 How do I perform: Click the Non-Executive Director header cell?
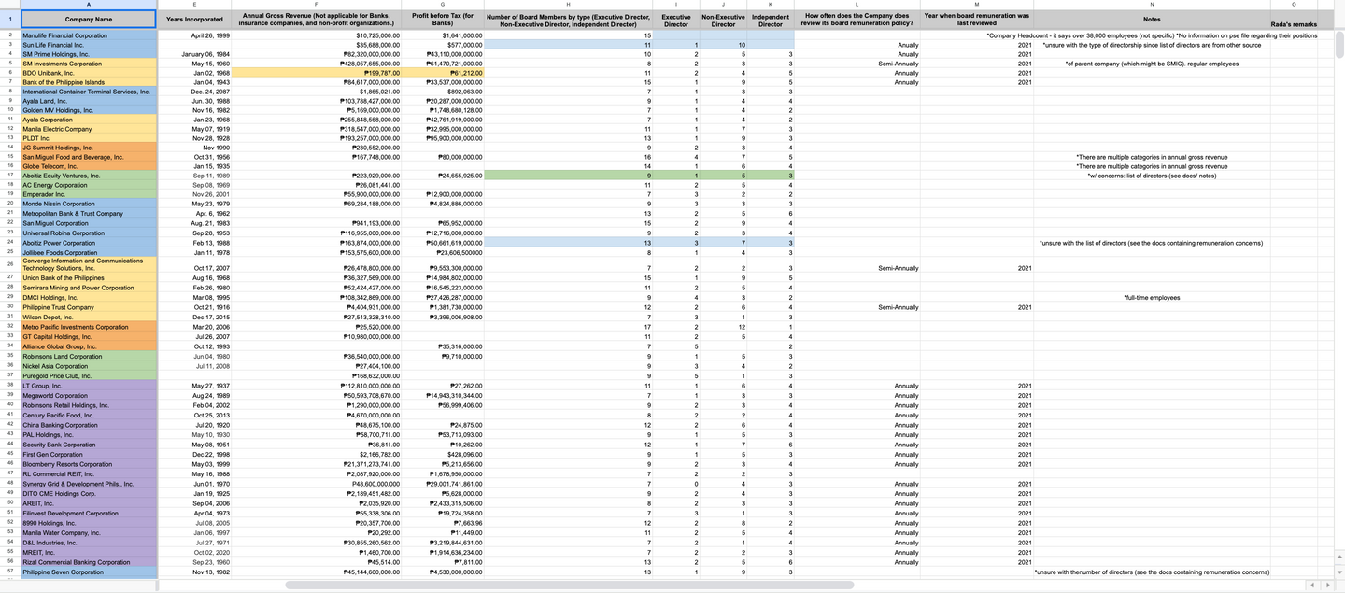point(723,20)
